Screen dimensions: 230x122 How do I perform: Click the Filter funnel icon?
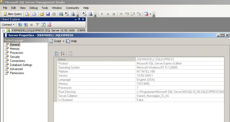tap(37, 25)
